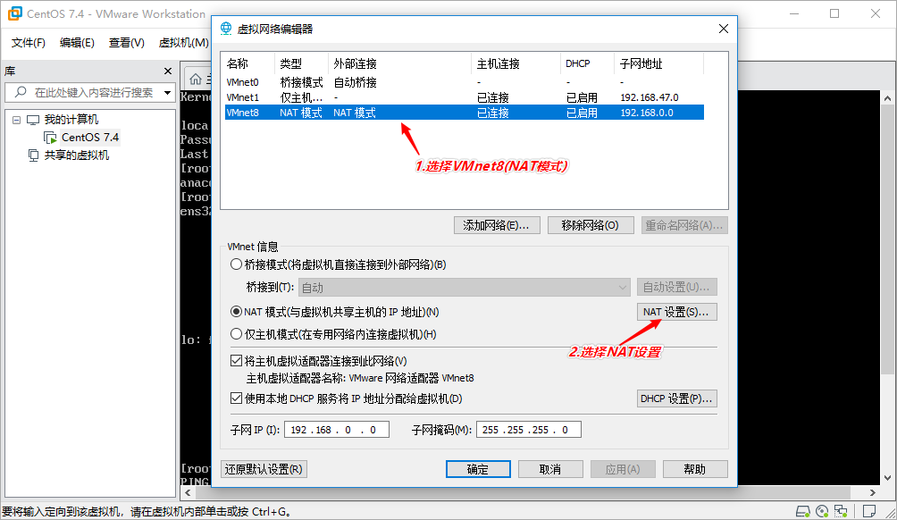Select 我的计算机 in library tree

tap(71, 120)
